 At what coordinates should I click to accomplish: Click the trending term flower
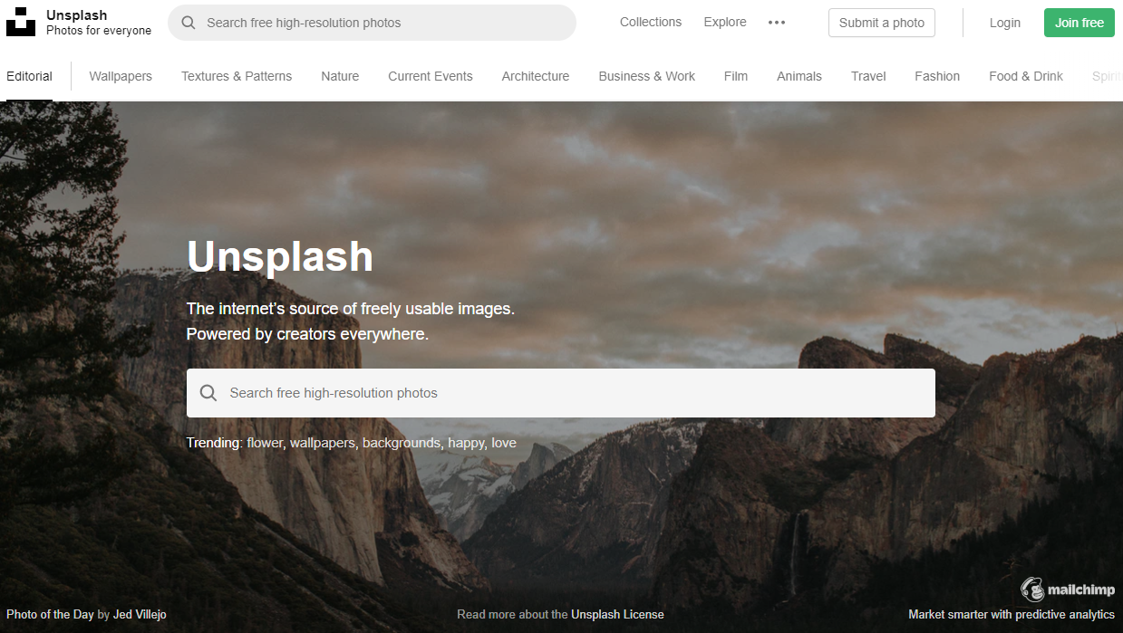[x=265, y=443]
